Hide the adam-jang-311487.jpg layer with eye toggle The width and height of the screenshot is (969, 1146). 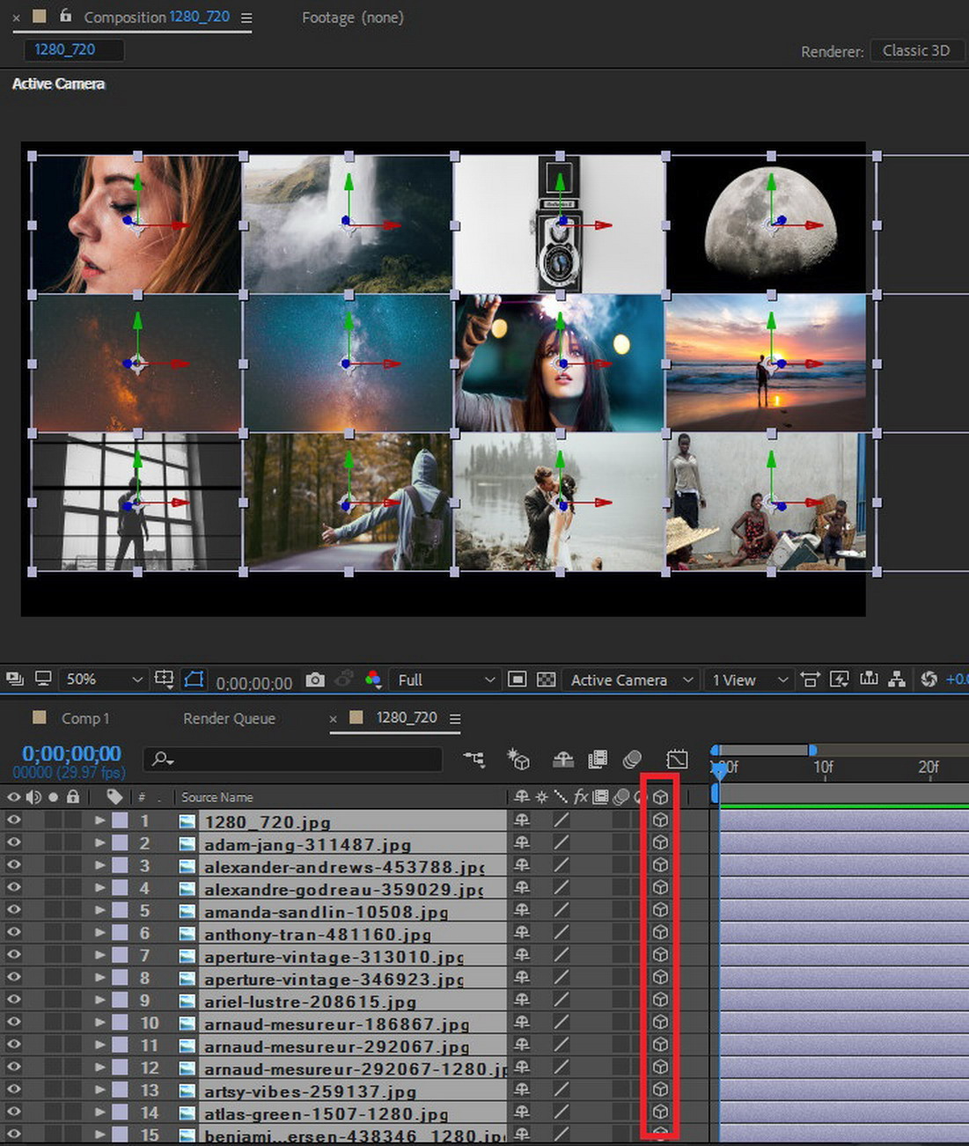coord(14,843)
